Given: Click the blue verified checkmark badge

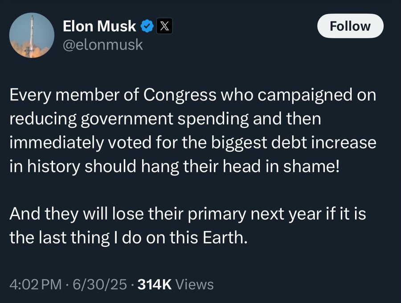Looking at the screenshot, I should 147,26.
